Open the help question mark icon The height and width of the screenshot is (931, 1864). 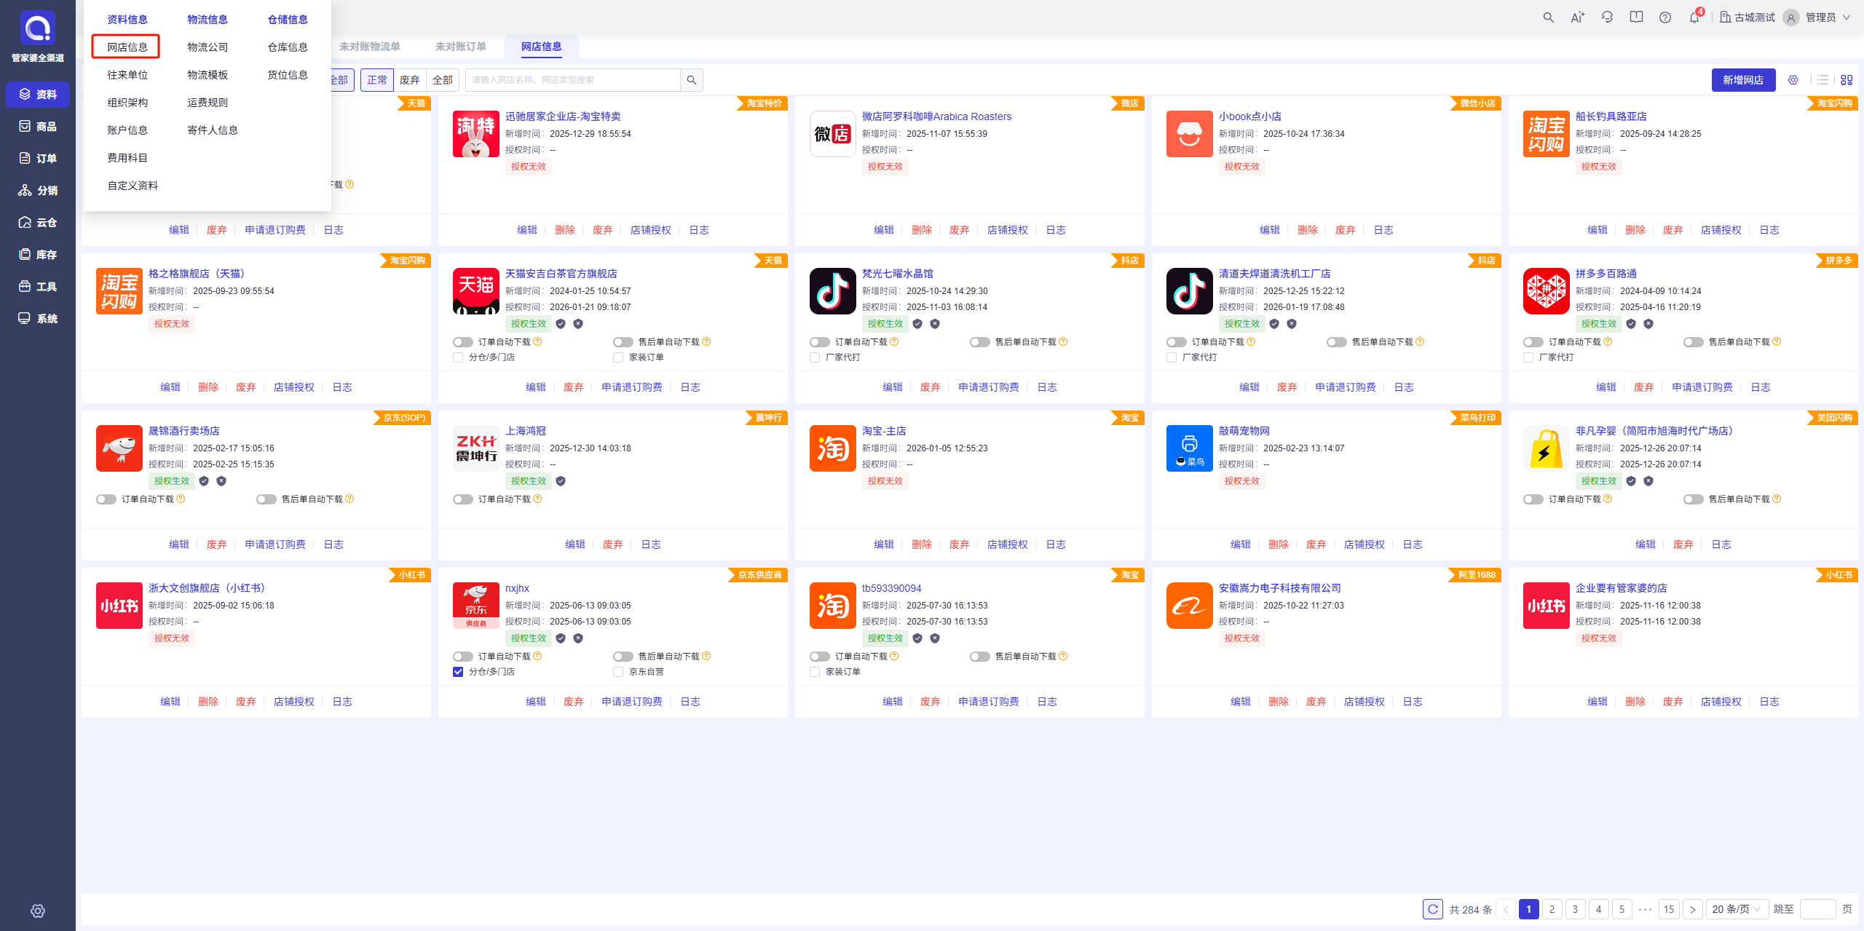(1665, 17)
